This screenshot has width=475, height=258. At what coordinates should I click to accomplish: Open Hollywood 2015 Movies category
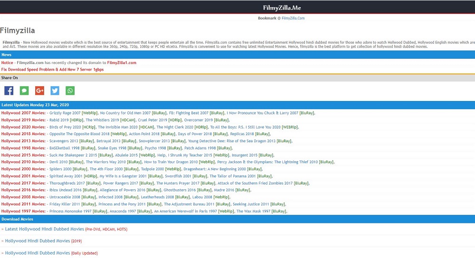click(23, 155)
